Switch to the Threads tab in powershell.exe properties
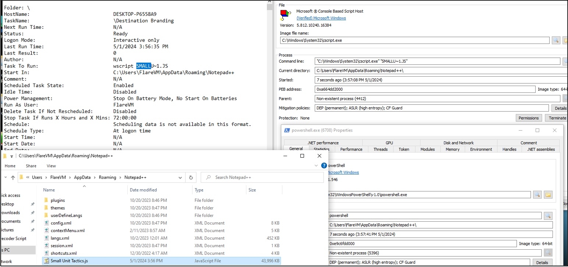 [x=381, y=150]
